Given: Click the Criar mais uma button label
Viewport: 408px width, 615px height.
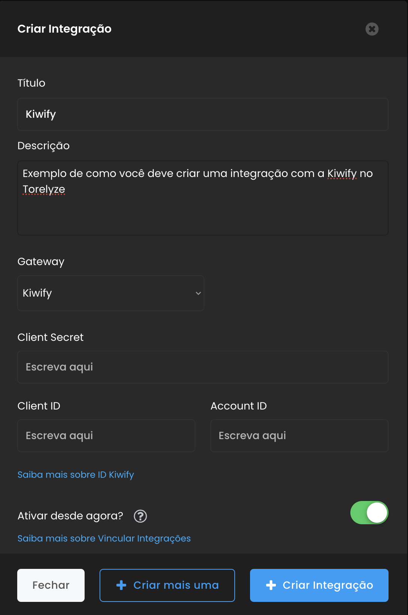Looking at the screenshot, I should (x=176, y=585).
